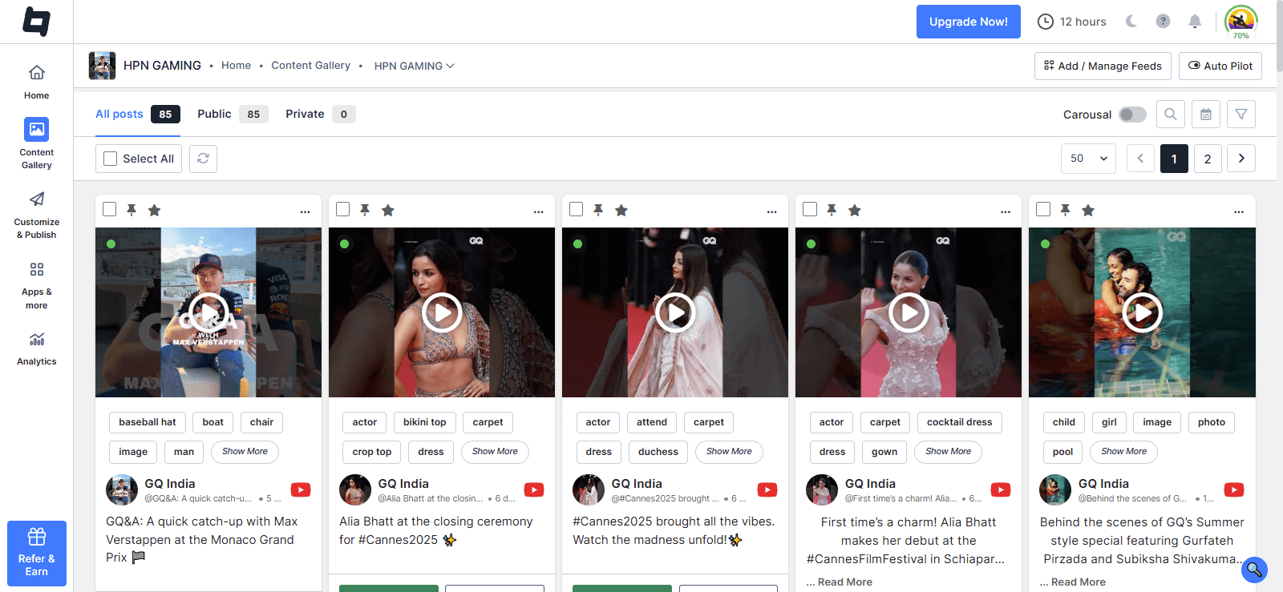Open Apps & more sidebar item
The image size is (1283, 592).
(36, 285)
